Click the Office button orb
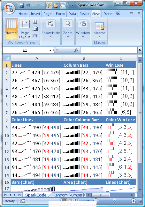This screenshot has height=207, width=145. tap(9, 9)
